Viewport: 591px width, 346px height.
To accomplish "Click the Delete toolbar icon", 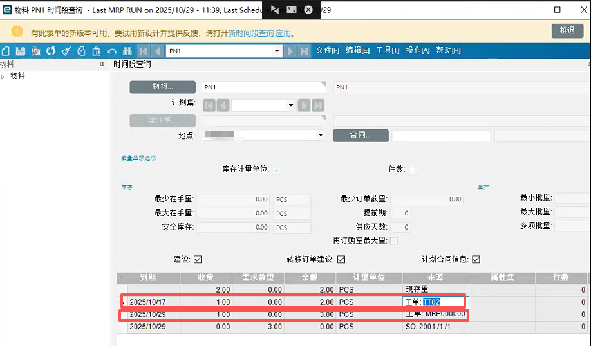I will point(36,51).
